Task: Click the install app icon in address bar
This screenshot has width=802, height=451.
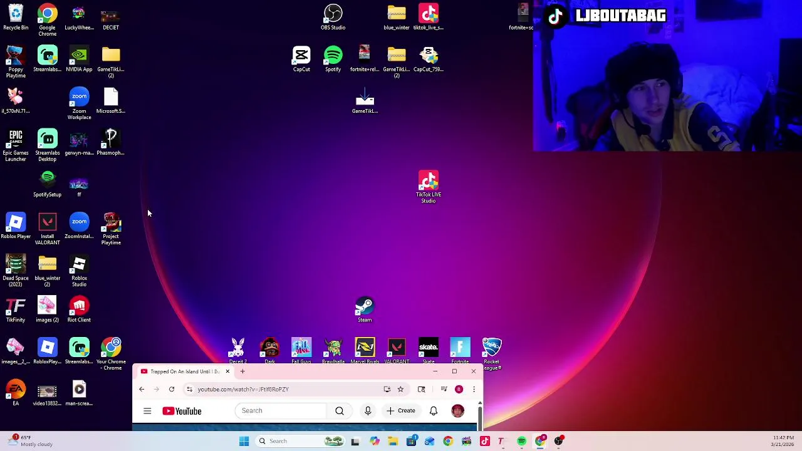Action: pyautogui.click(x=387, y=389)
